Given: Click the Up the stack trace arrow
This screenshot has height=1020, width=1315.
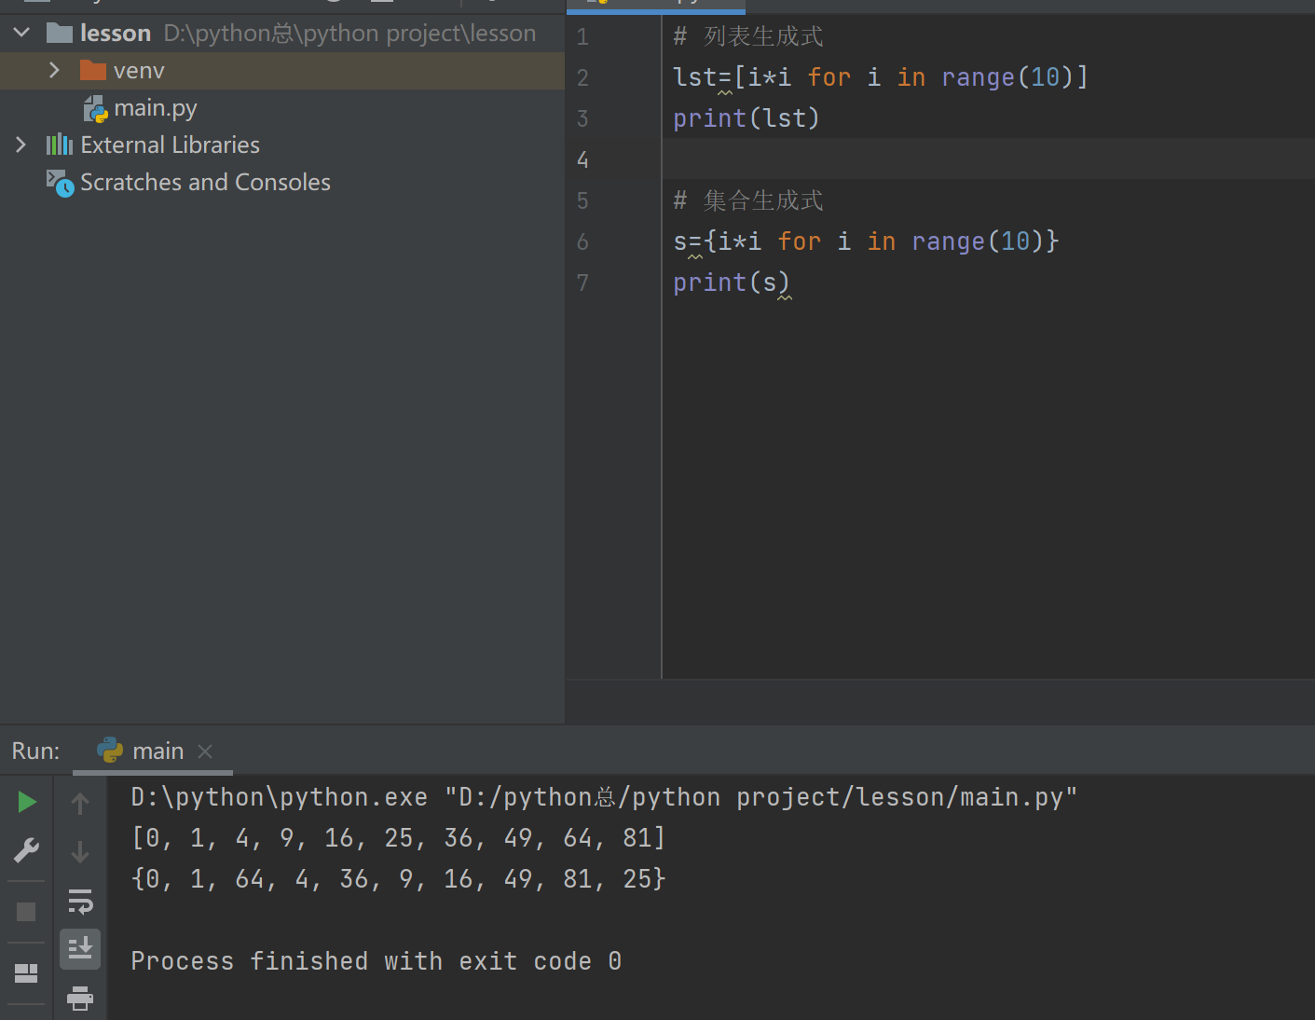Looking at the screenshot, I should pyautogui.click(x=80, y=803).
